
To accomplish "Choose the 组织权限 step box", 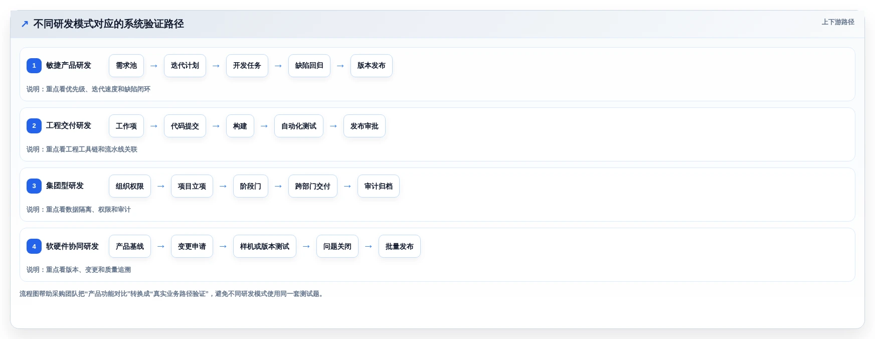I will click(130, 186).
